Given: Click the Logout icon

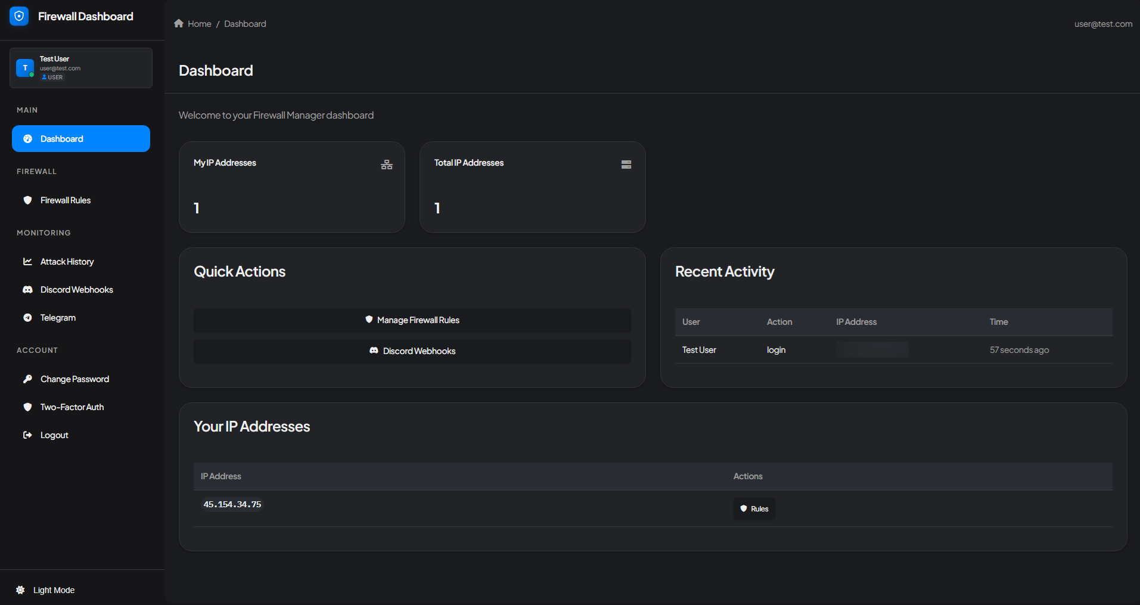Looking at the screenshot, I should click(x=28, y=435).
